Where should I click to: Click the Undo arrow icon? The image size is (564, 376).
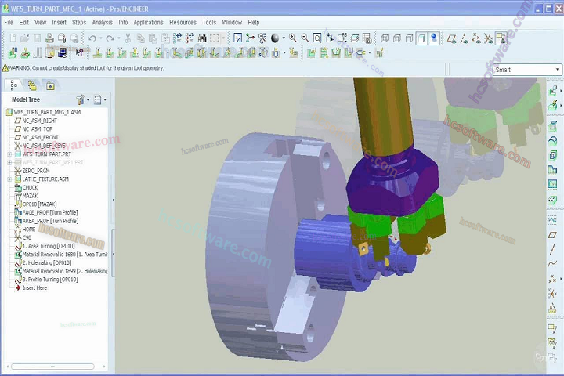[92, 38]
